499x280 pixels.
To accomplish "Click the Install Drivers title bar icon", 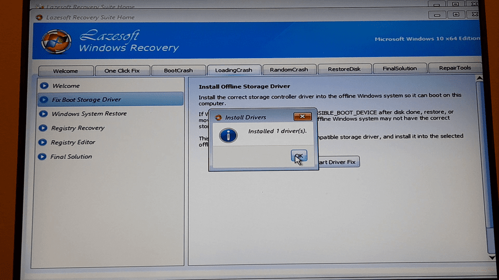I will pyautogui.click(x=218, y=117).
